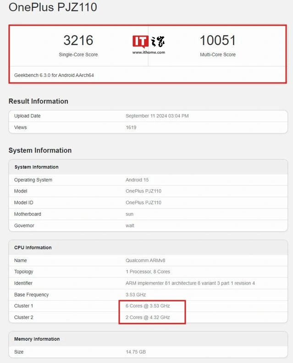Screen dimensions: 293x363
Task: Select the Motherboard value sun
Action: pyautogui.click(x=129, y=214)
